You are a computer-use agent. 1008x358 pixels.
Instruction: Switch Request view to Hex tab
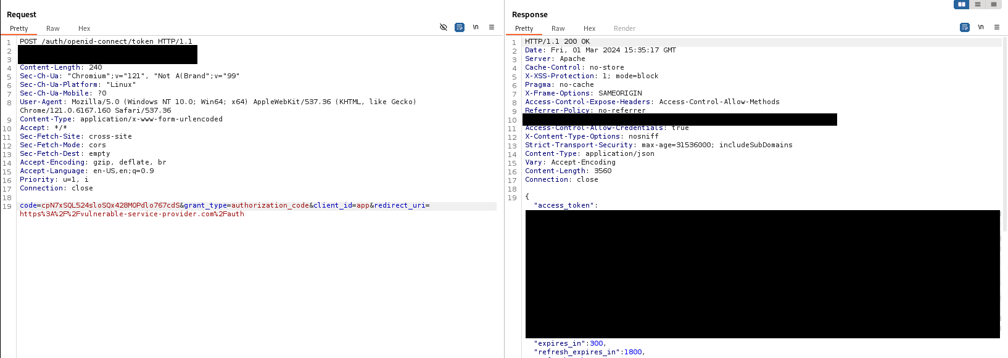[x=84, y=28]
